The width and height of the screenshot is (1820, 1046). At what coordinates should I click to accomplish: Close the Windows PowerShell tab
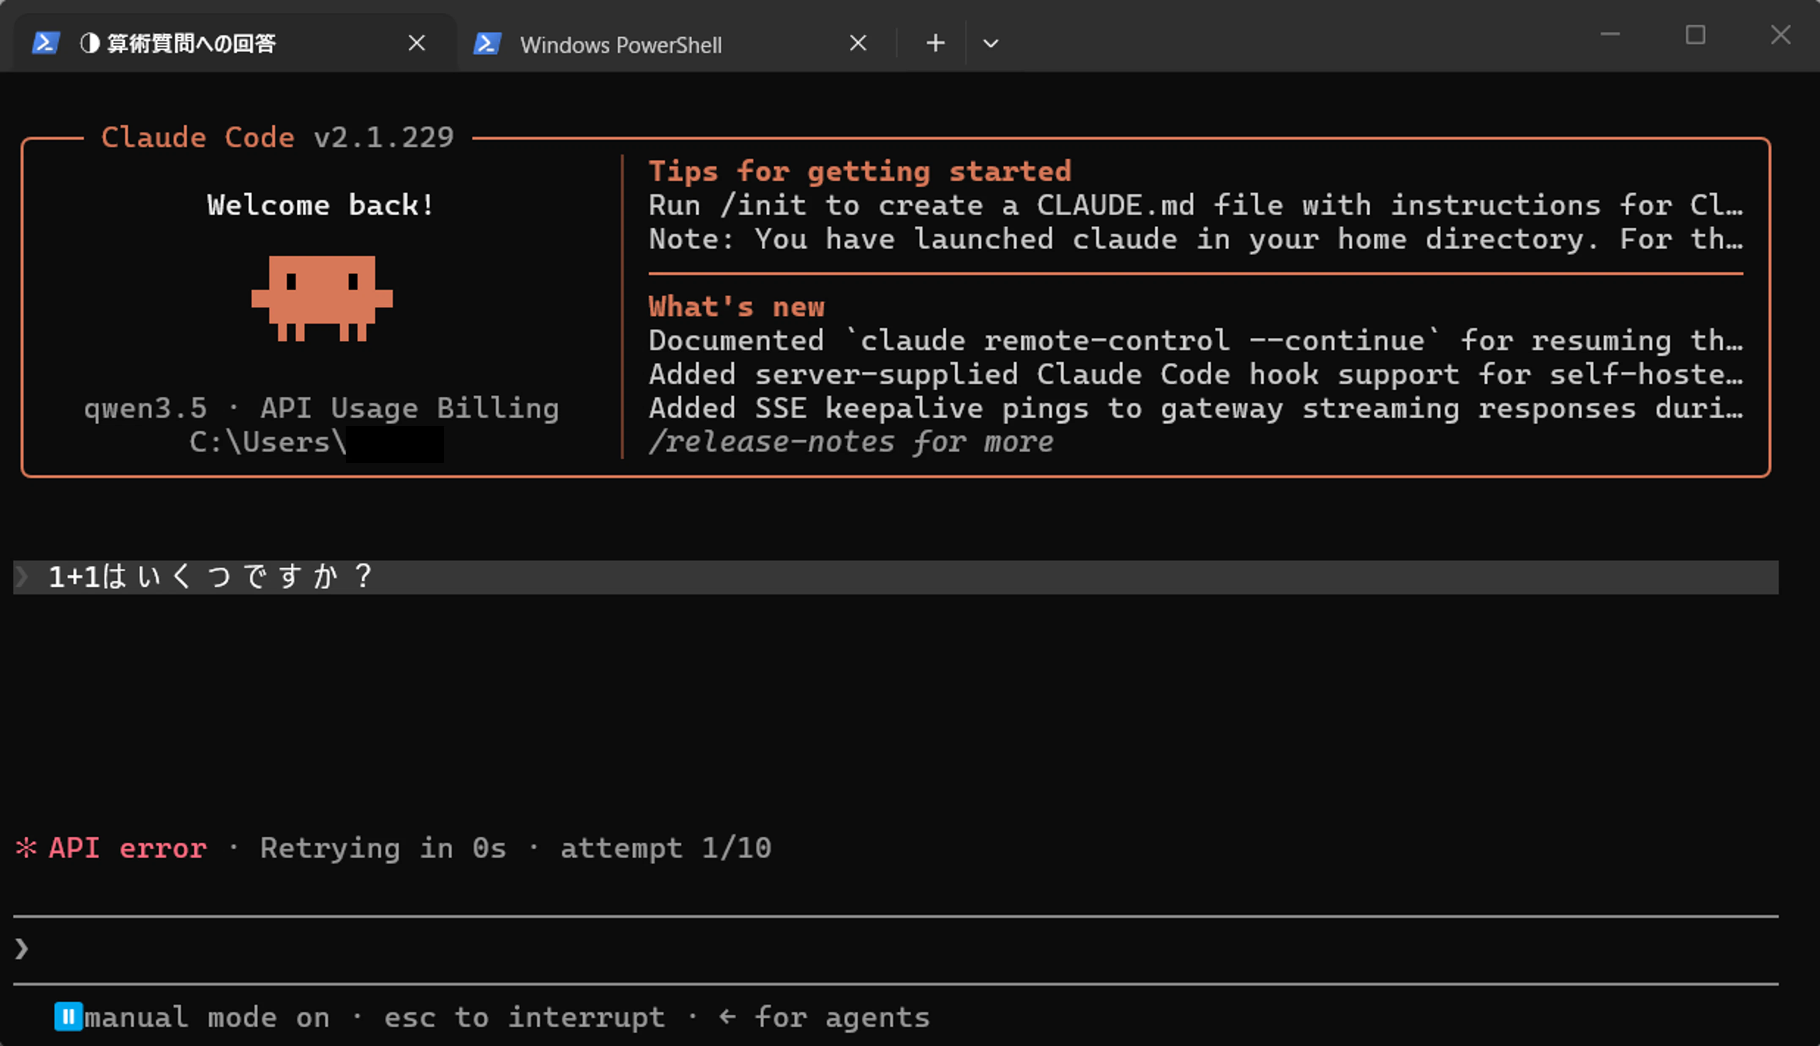coord(858,43)
